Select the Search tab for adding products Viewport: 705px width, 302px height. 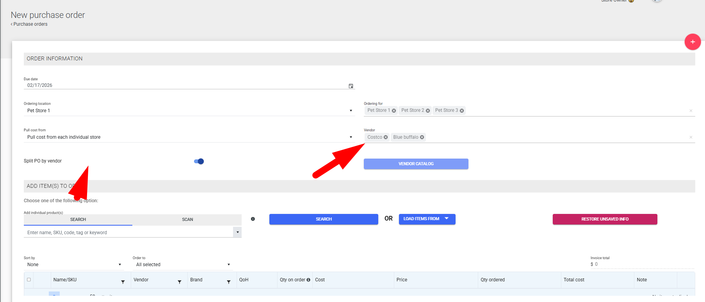pos(78,219)
